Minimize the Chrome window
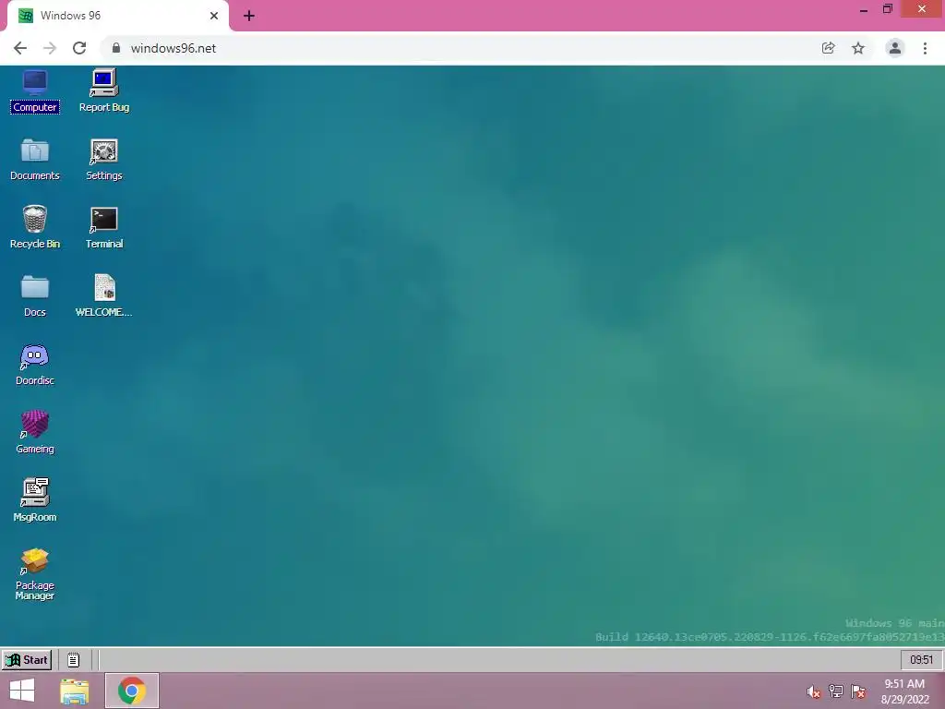Viewport: 945px width, 709px height. pos(864,9)
